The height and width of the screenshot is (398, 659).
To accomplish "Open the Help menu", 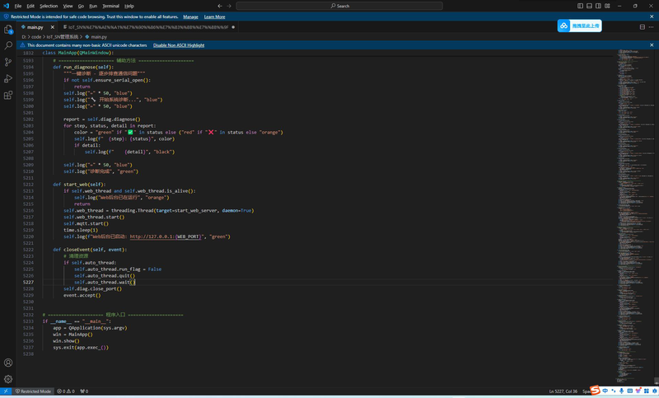I will [x=129, y=6].
